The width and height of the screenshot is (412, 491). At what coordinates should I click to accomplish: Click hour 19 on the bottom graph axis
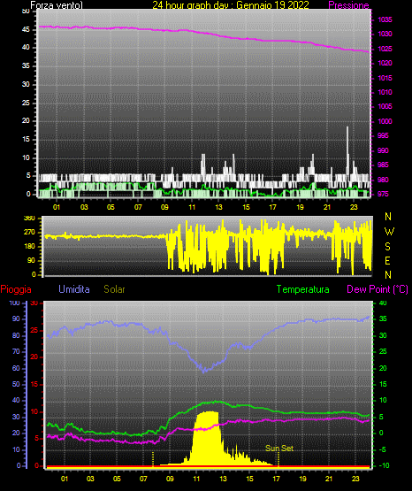[x=302, y=479]
